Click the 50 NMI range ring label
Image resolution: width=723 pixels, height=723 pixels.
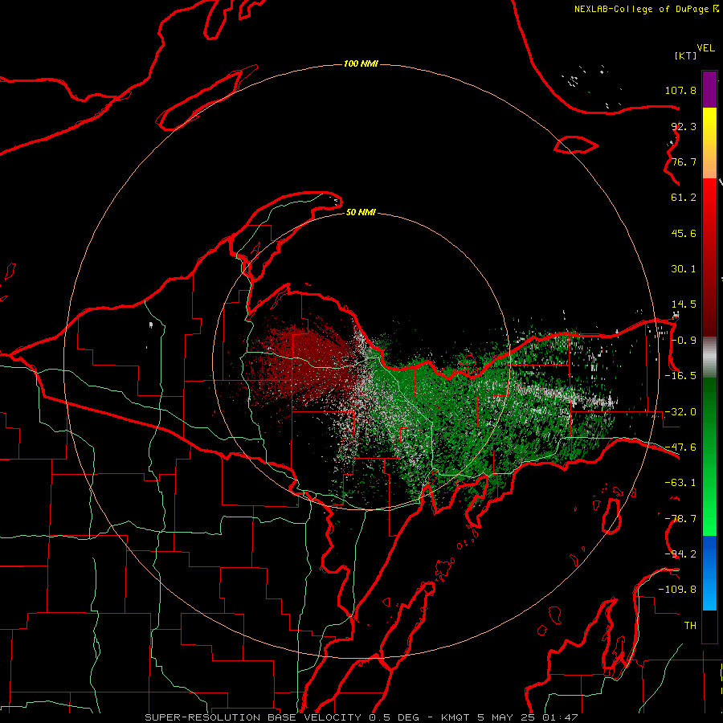pos(361,212)
